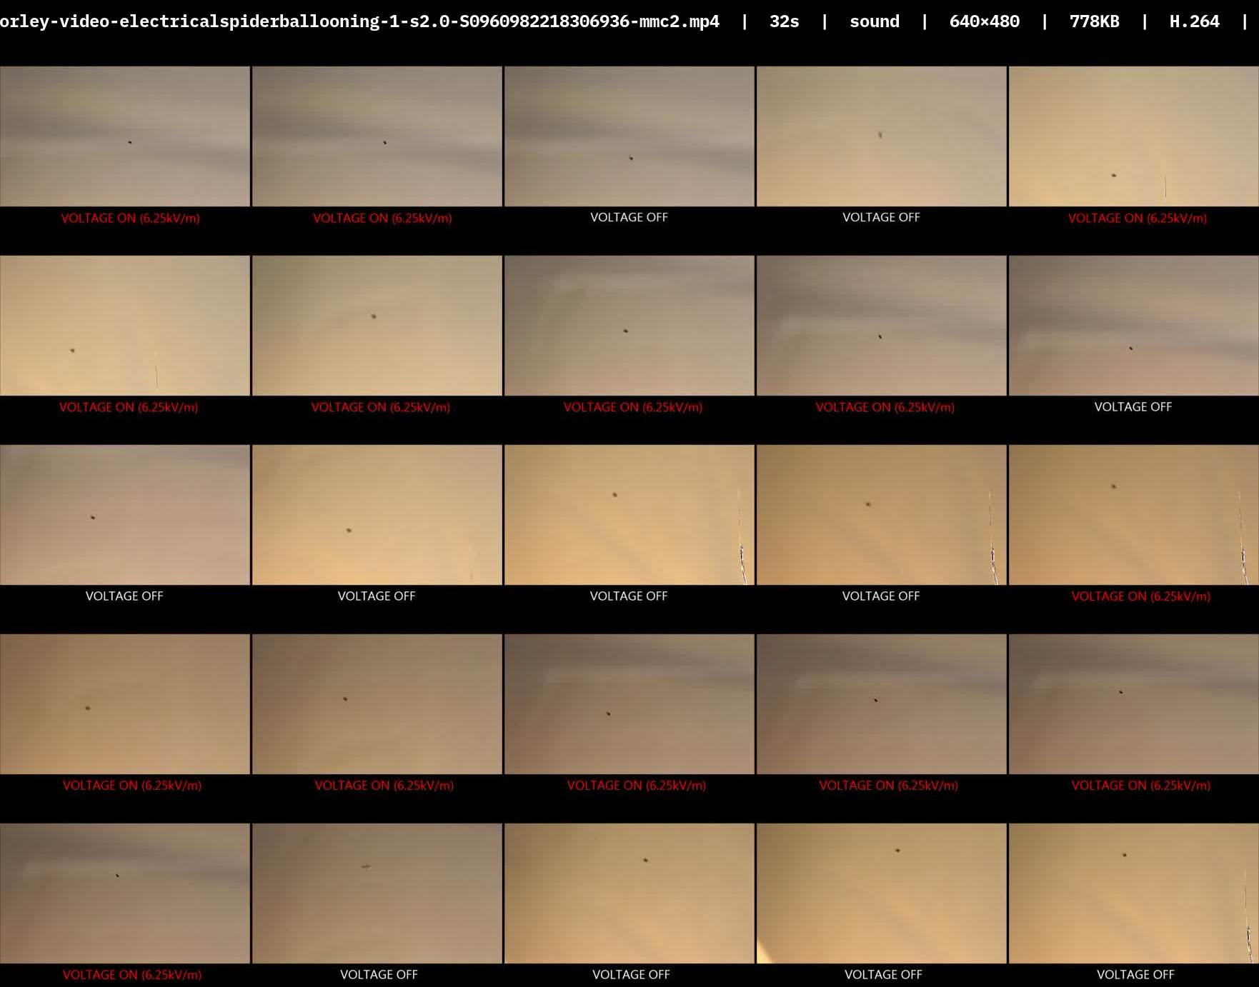Click the 640×480 resolution label
The width and height of the screenshot is (1259, 987).
[984, 21]
